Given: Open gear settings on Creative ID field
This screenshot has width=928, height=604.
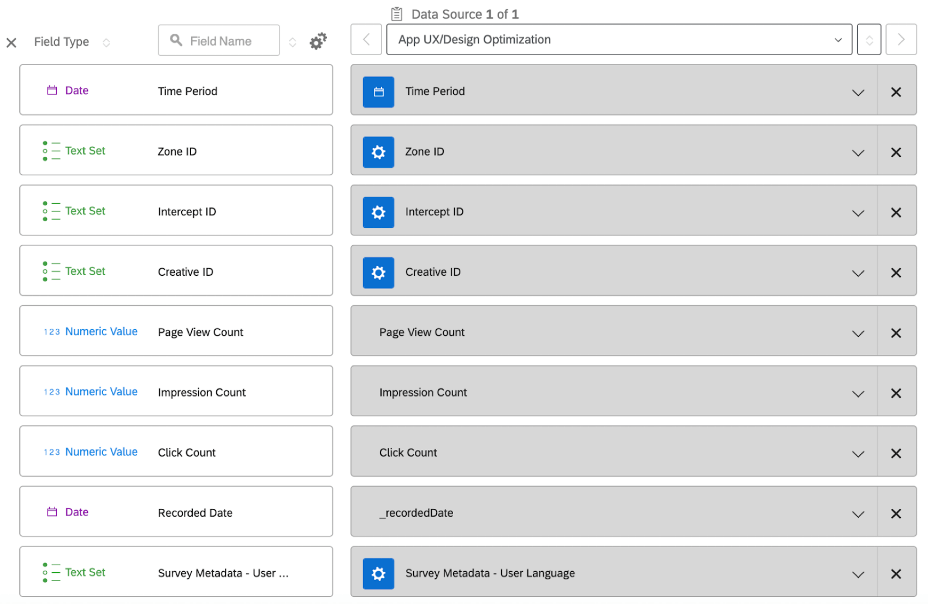Looking at the screenshot, I should point(378,273).
